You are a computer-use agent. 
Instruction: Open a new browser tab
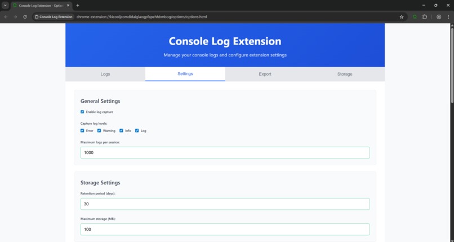[78, 6]
